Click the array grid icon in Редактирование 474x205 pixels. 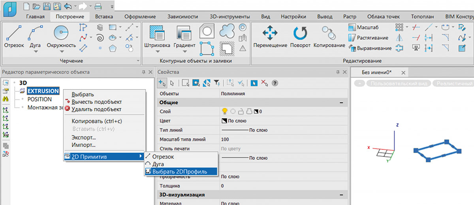tap(400, 28)
